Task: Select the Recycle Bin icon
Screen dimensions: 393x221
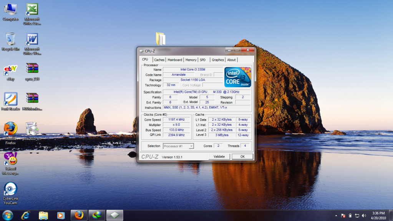Action: point(10,42)
